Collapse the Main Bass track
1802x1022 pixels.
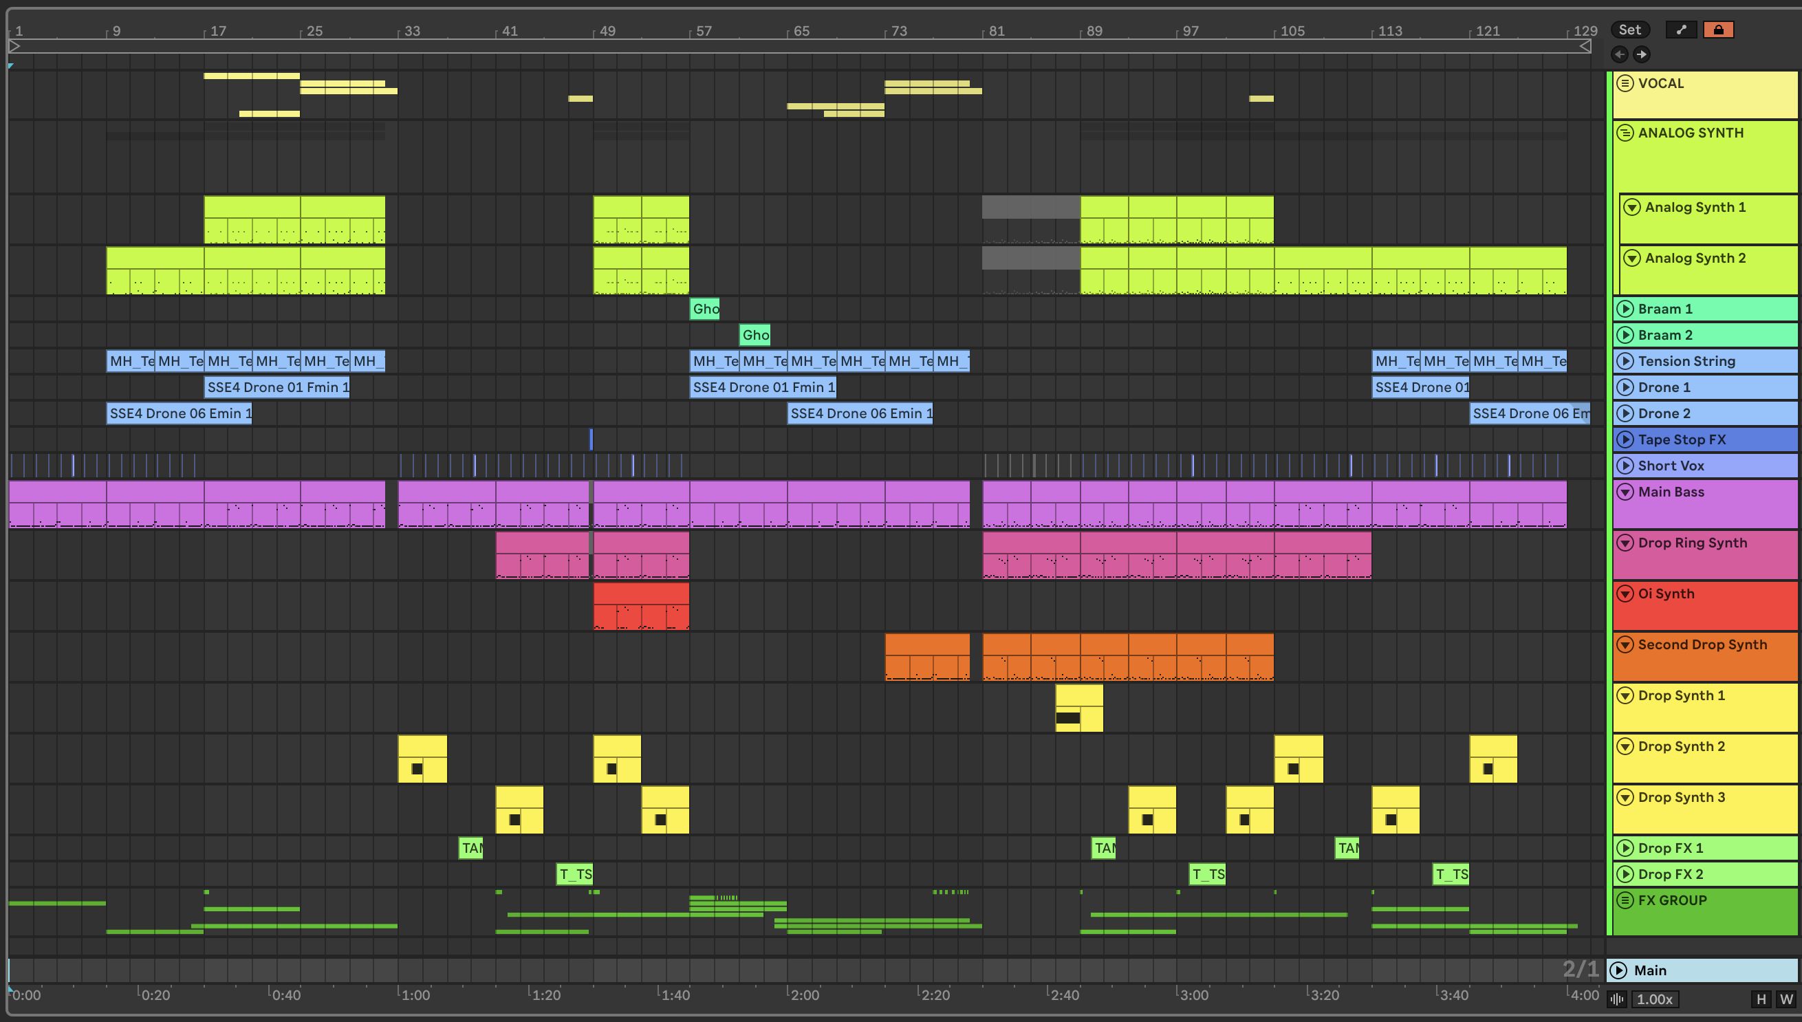(x=1625, y=492)
